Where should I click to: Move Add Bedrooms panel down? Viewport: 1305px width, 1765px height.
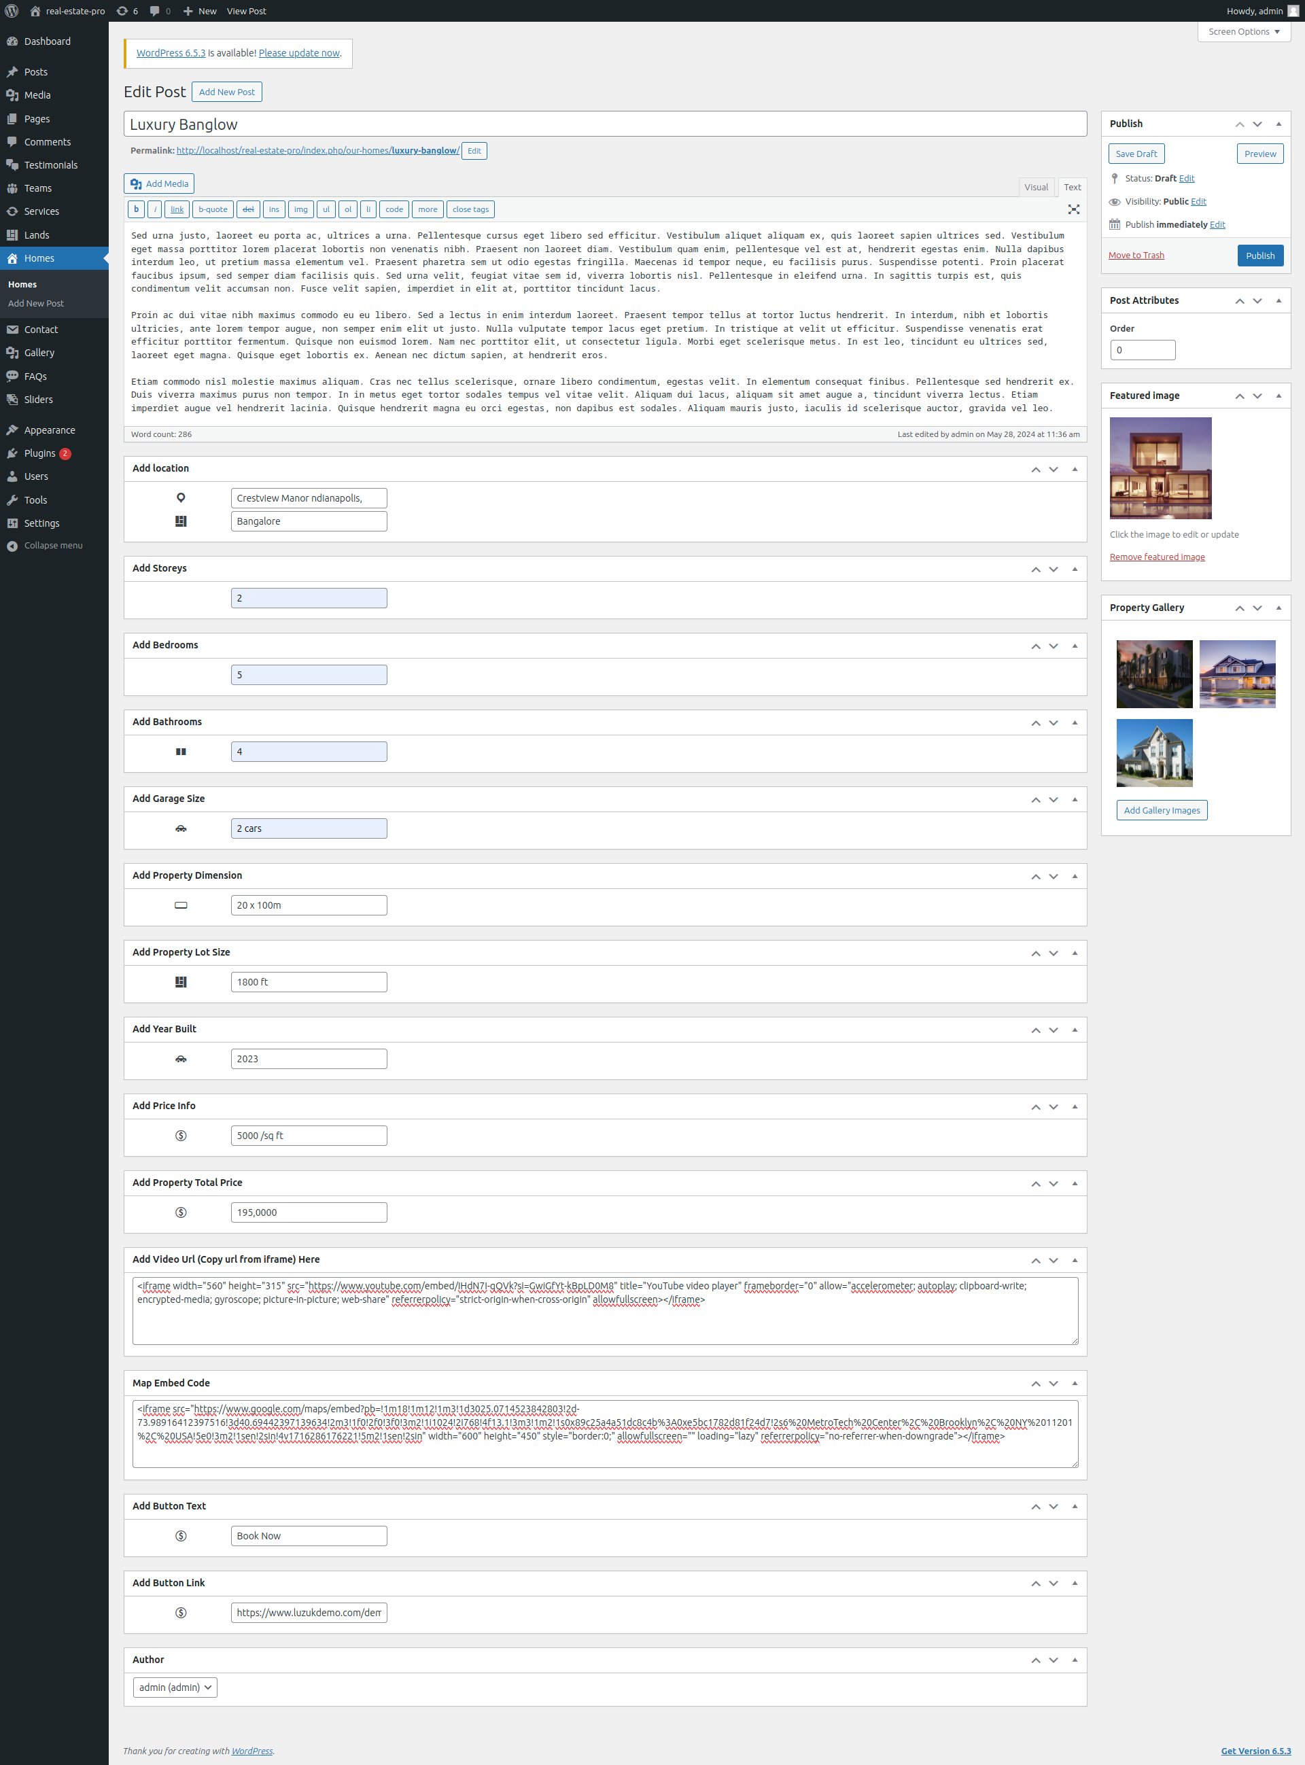coord(1053,646)
